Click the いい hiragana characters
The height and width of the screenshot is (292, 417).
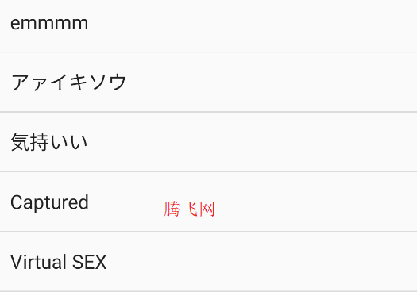click(x=68, y=142)
